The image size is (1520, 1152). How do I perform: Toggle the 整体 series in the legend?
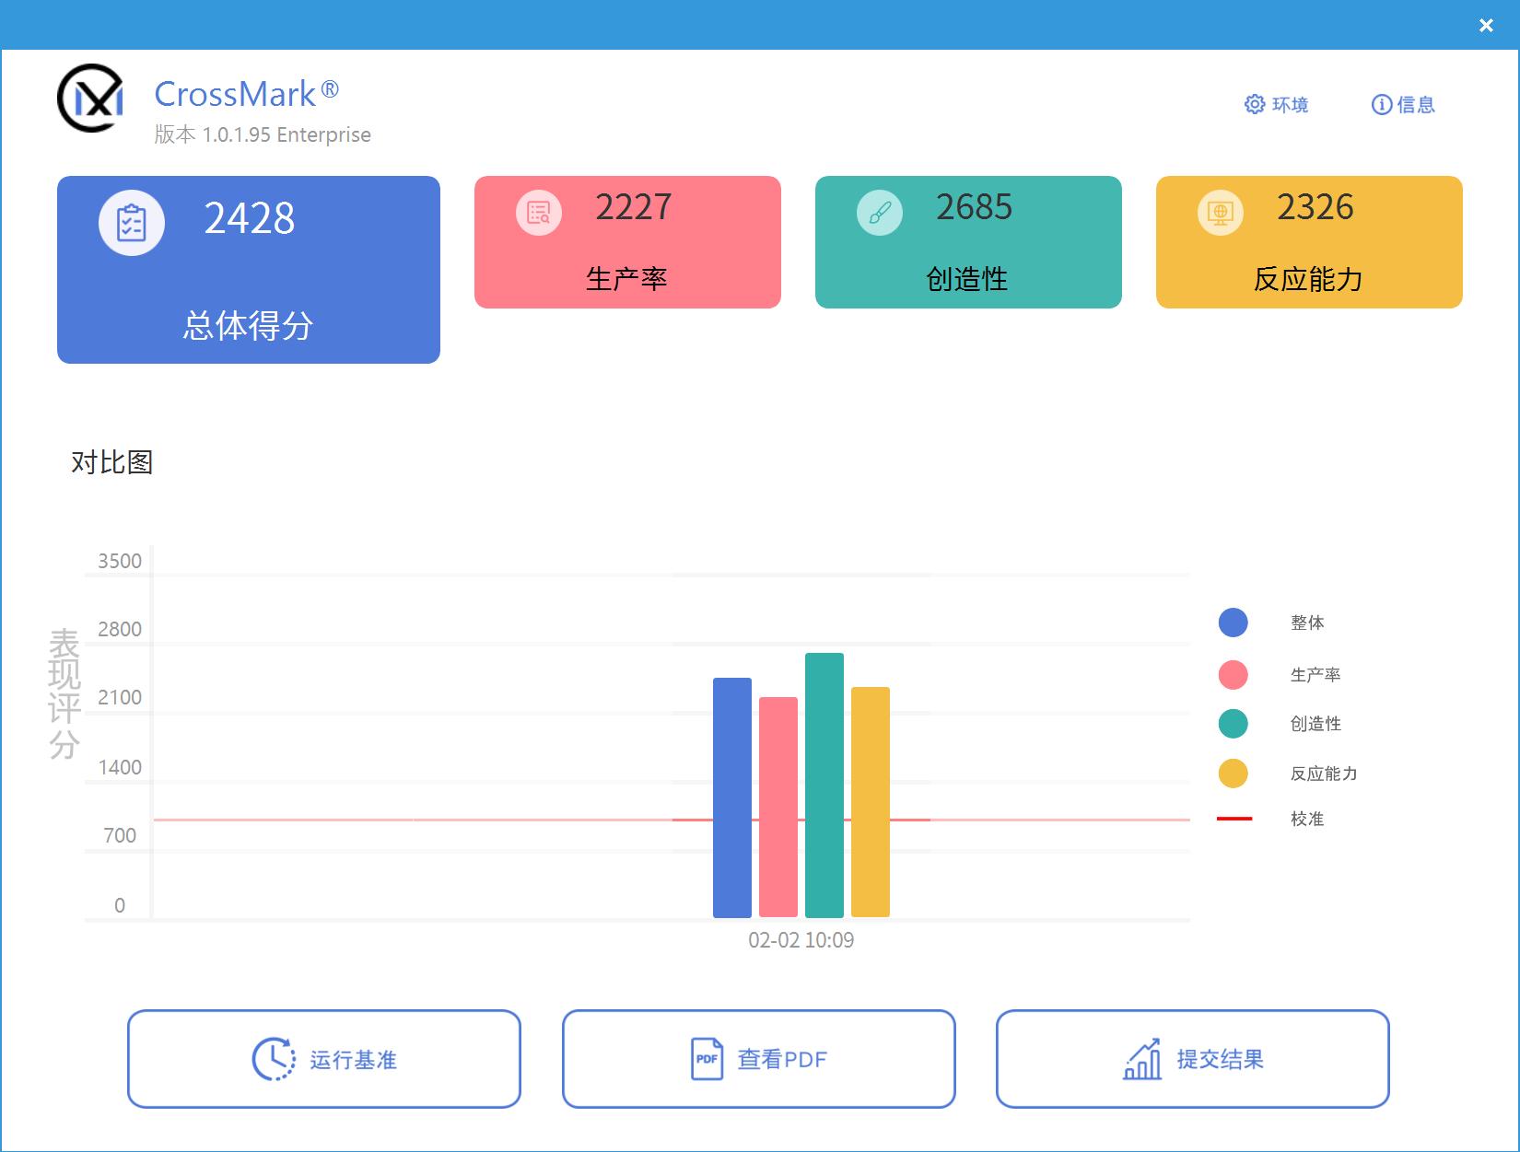(1233, 623)
